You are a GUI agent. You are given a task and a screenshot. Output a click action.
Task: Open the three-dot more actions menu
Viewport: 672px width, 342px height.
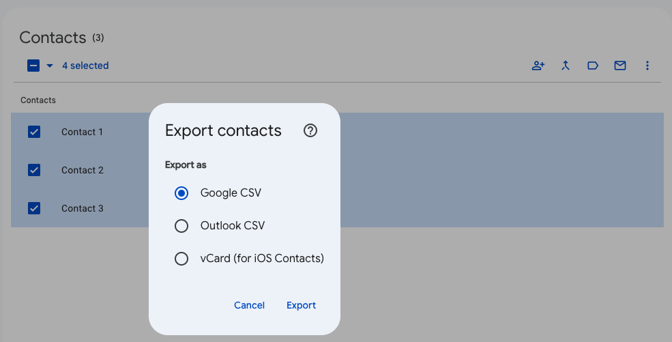click(647, 66)
